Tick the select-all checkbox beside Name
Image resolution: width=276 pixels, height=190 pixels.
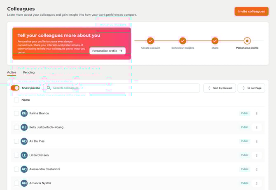(x=16, y=100)
